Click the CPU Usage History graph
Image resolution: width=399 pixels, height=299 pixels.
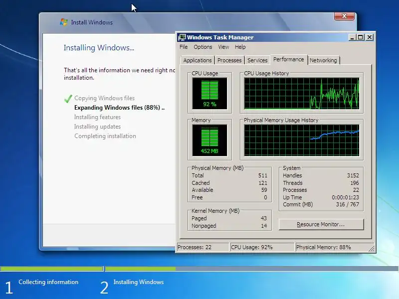coord(302,94)
